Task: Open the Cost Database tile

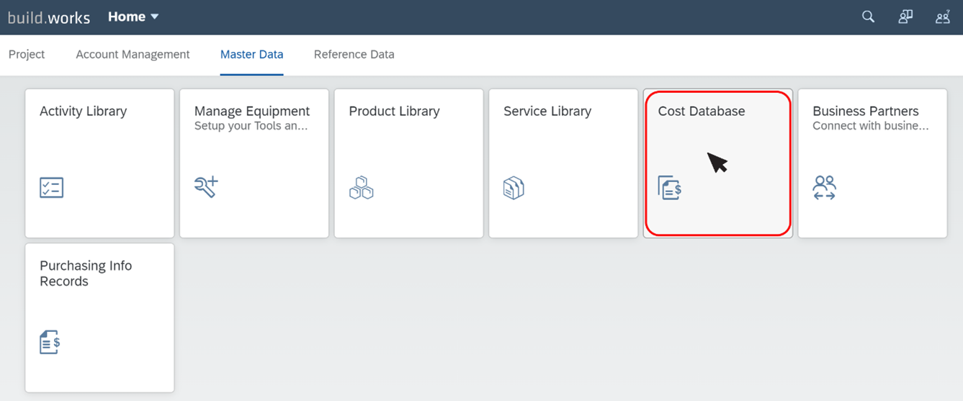Action: 717,163
